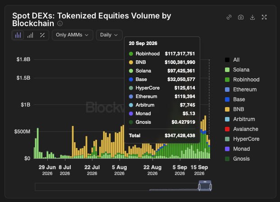Switch to the percentage chart view
The width and height of the screenshot is (280, 202).
click(42, 35)
